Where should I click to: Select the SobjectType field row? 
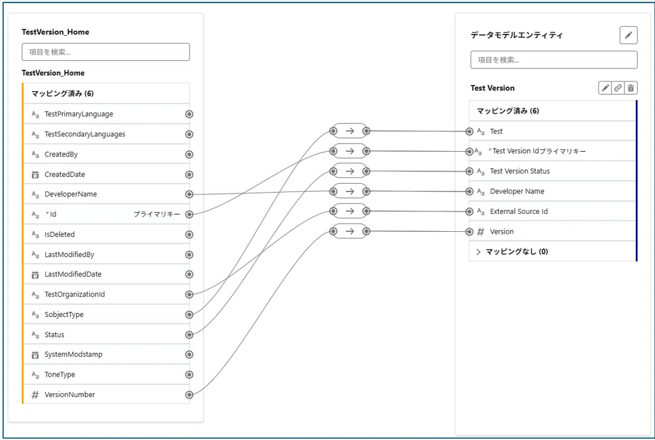[x=106, y=314]
